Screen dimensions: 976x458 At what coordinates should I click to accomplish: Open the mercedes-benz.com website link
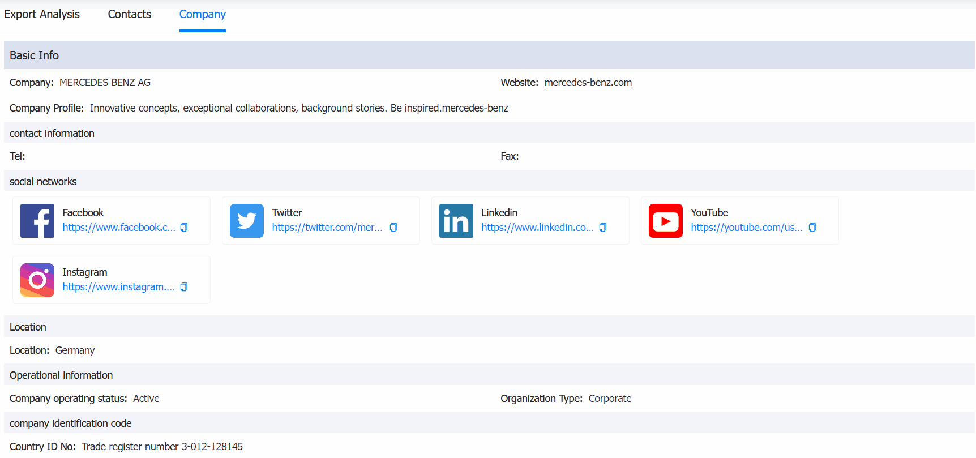click(x=588, y=83)
